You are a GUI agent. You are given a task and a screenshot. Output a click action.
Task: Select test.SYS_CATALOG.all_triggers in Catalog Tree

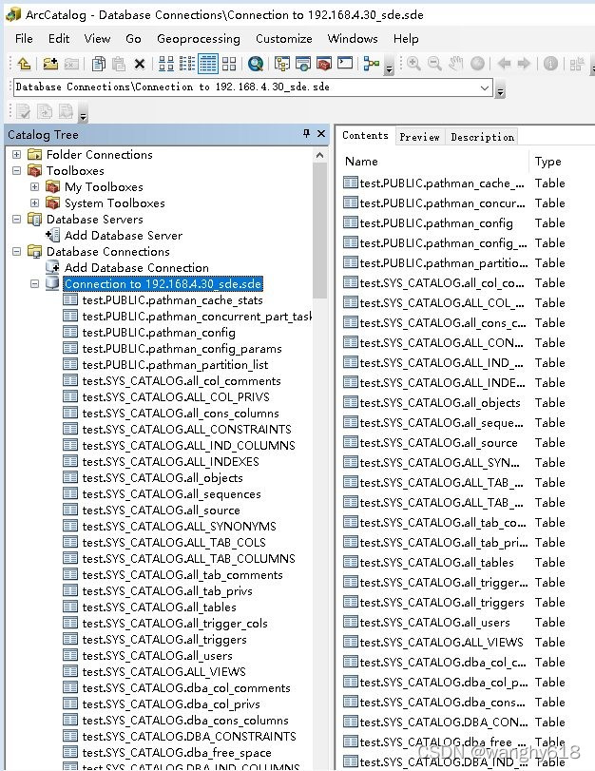tap(164, 639)
